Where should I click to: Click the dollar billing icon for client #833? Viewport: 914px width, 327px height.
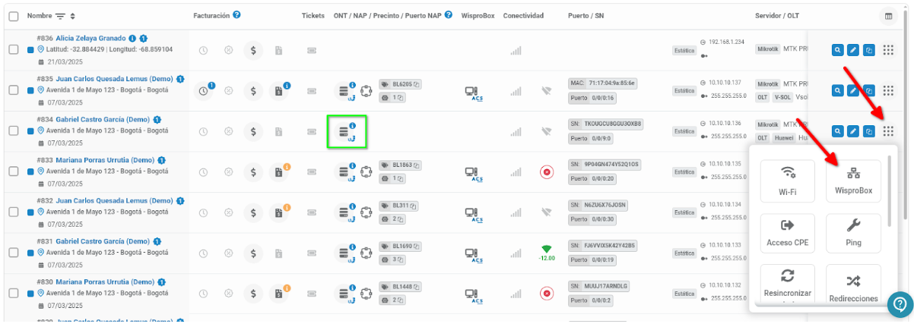coord(253,172)
